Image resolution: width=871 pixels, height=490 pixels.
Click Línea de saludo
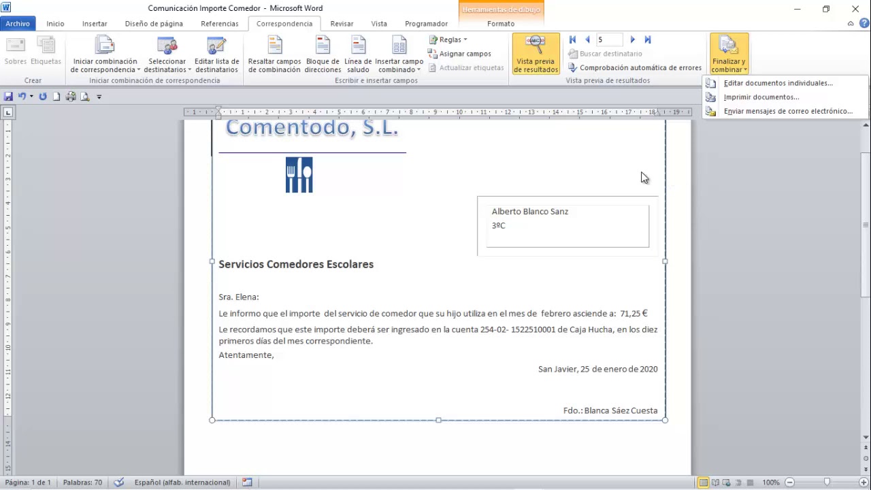358,55
